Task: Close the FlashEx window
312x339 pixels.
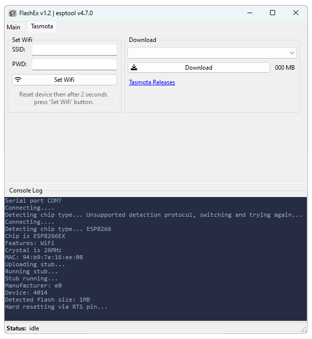Action: pyautogui.click(x=296, y=13)
